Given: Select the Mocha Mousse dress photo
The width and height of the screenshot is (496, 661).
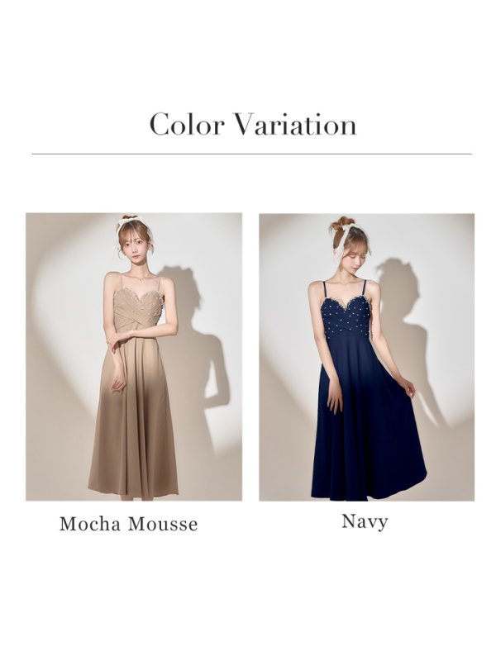Looking at the screenshot, I should click(x=134, y=357).
